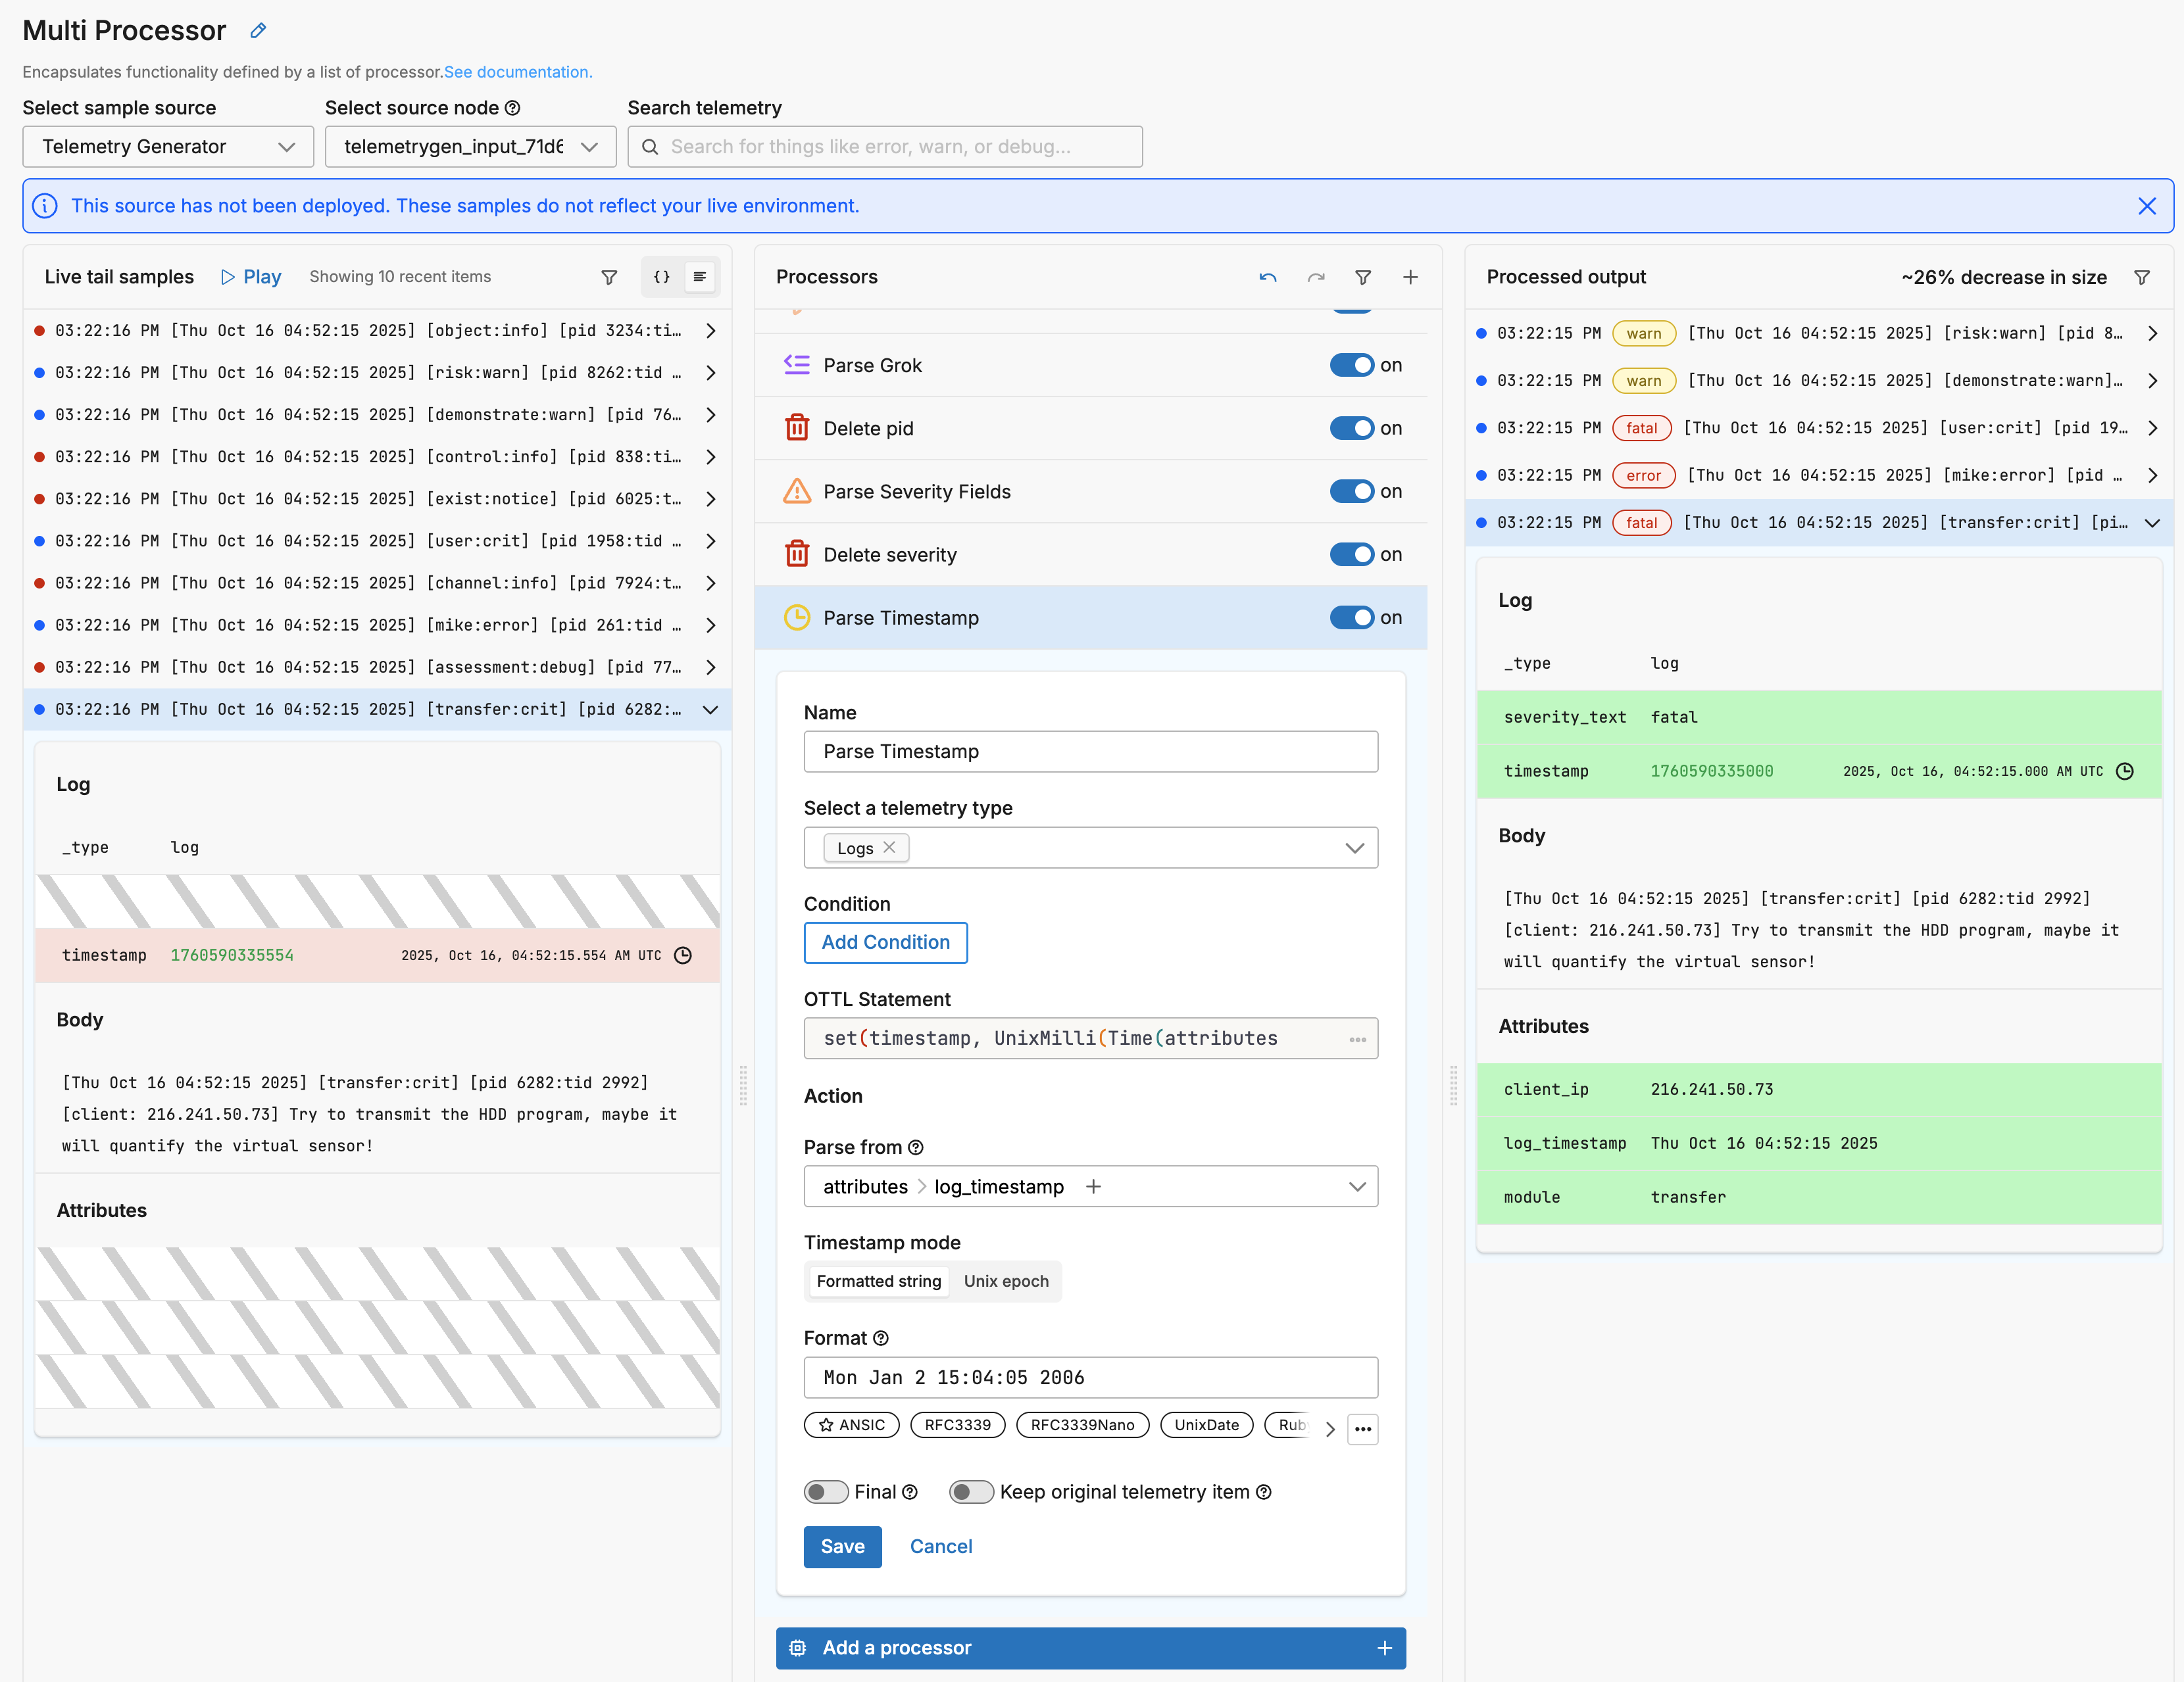Click plus icon in Processors header
The width and height of the screenshot is (2184, 1682).
pos(1410,277)
